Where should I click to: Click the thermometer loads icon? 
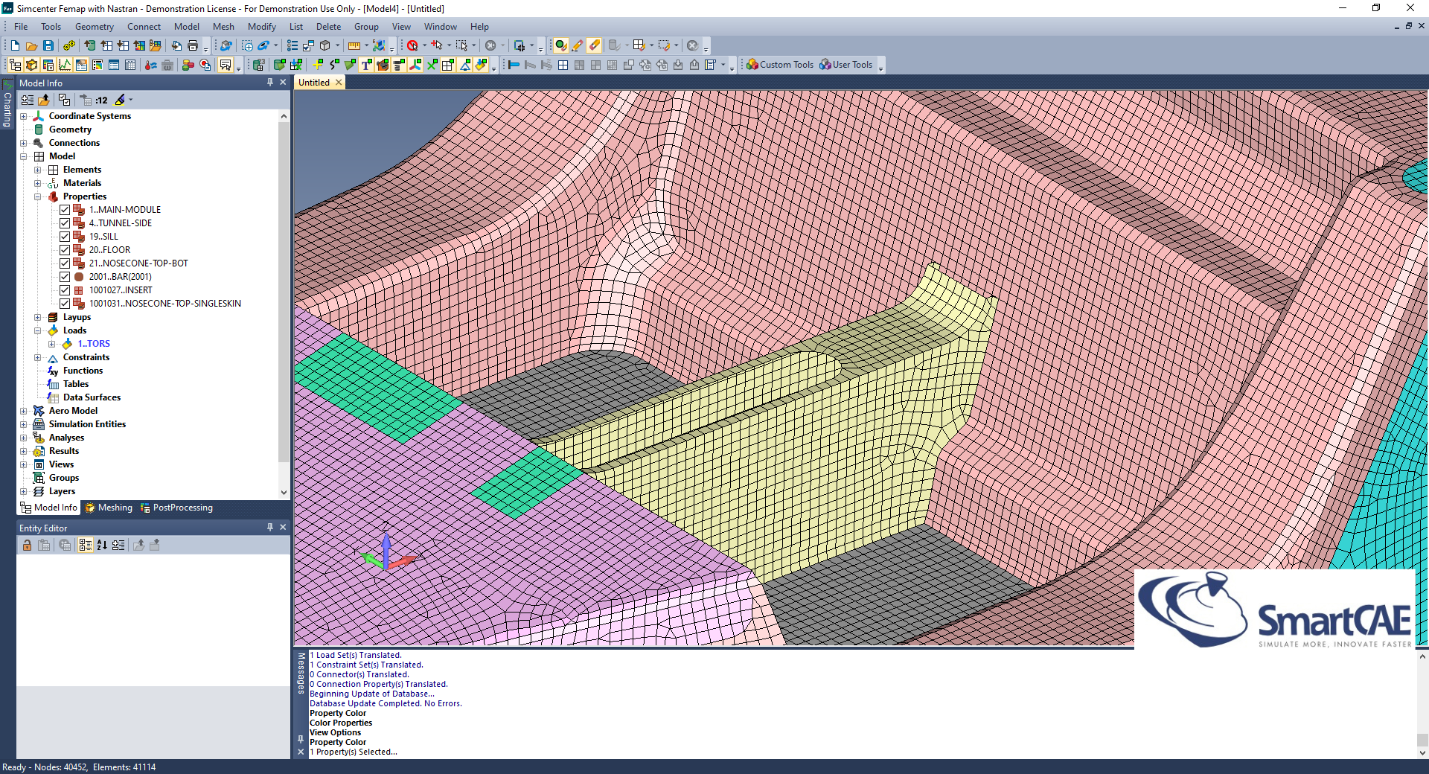[x=151, y=65]
